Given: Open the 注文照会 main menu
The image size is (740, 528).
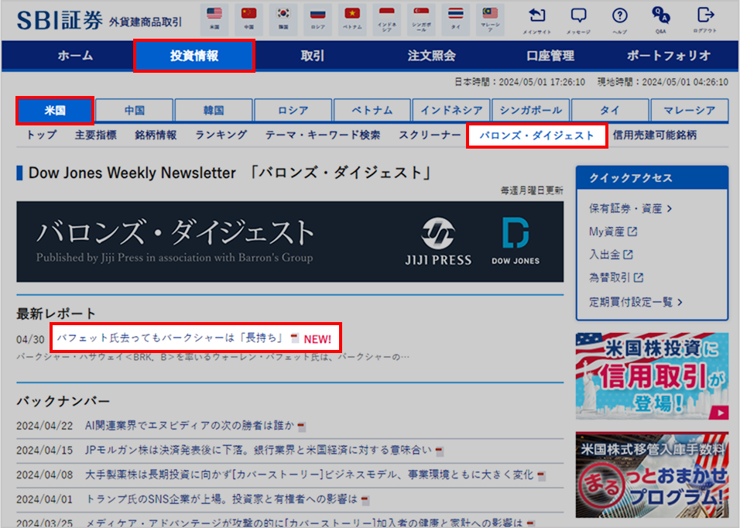Looking at the screenshot, I should (431, 56).
